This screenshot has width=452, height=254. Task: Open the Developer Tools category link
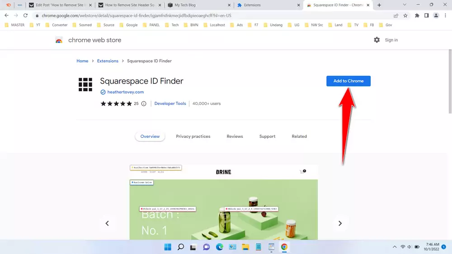[x=170, y=103]
